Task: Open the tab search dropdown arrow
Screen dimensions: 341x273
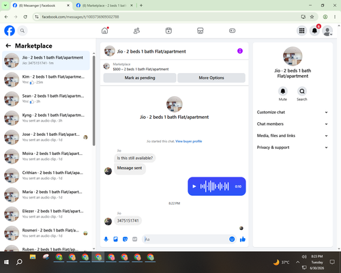Action: 5,5
